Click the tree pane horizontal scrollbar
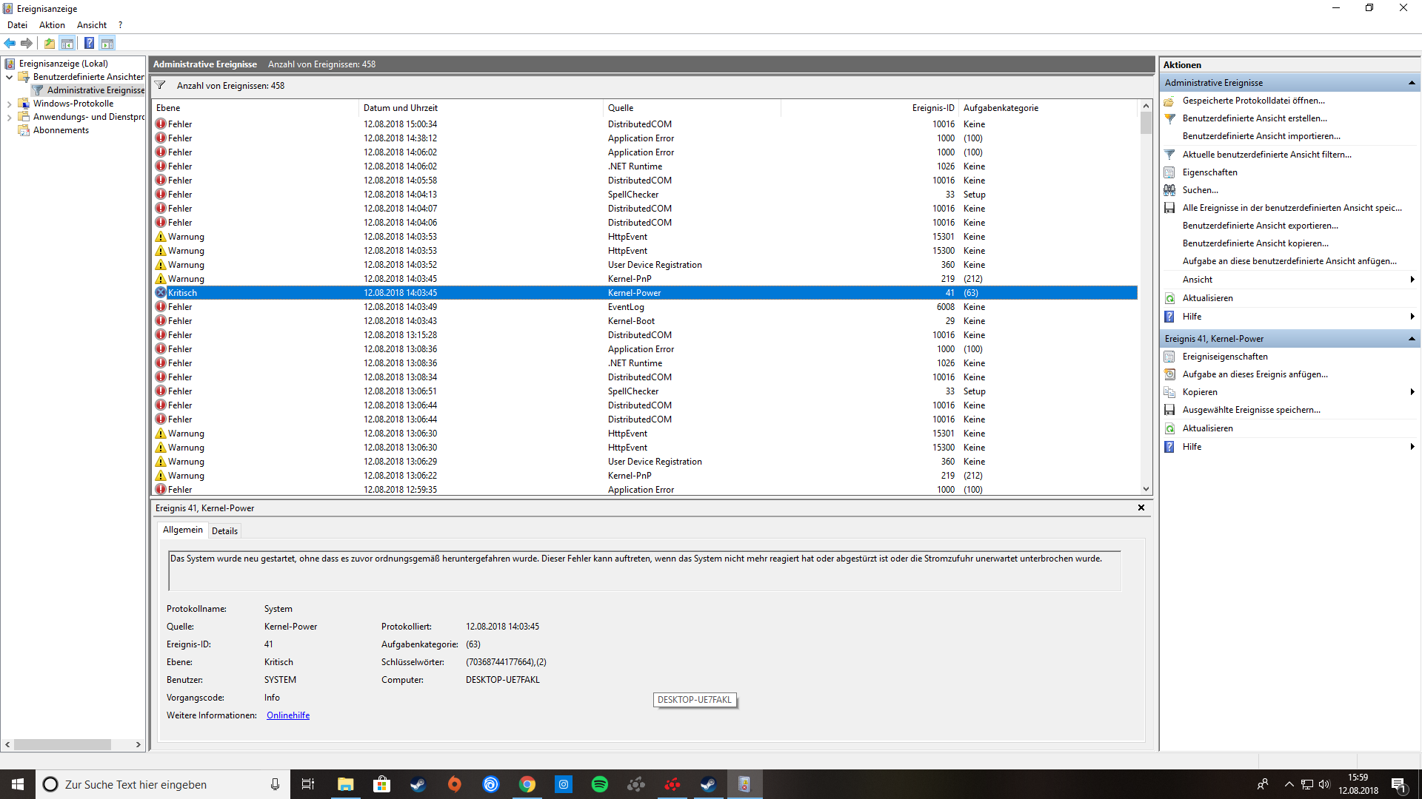The height and width of the screenshot is (799, 1422). click(62, 744)
